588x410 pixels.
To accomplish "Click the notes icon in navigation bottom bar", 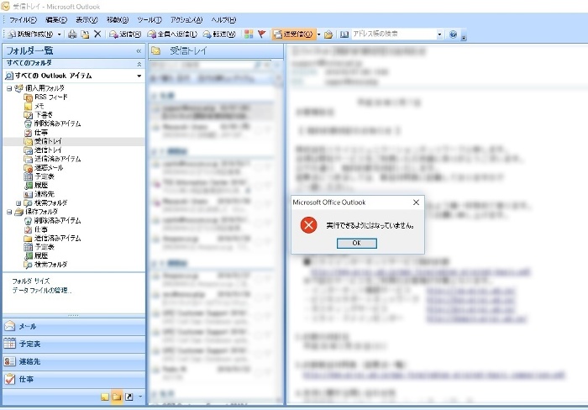I will (105, 397).
